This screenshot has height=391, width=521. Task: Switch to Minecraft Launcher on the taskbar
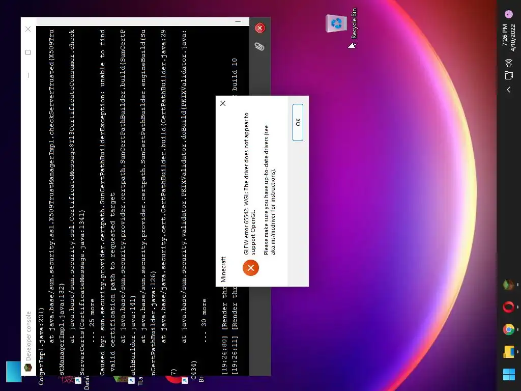pos(509,285)
